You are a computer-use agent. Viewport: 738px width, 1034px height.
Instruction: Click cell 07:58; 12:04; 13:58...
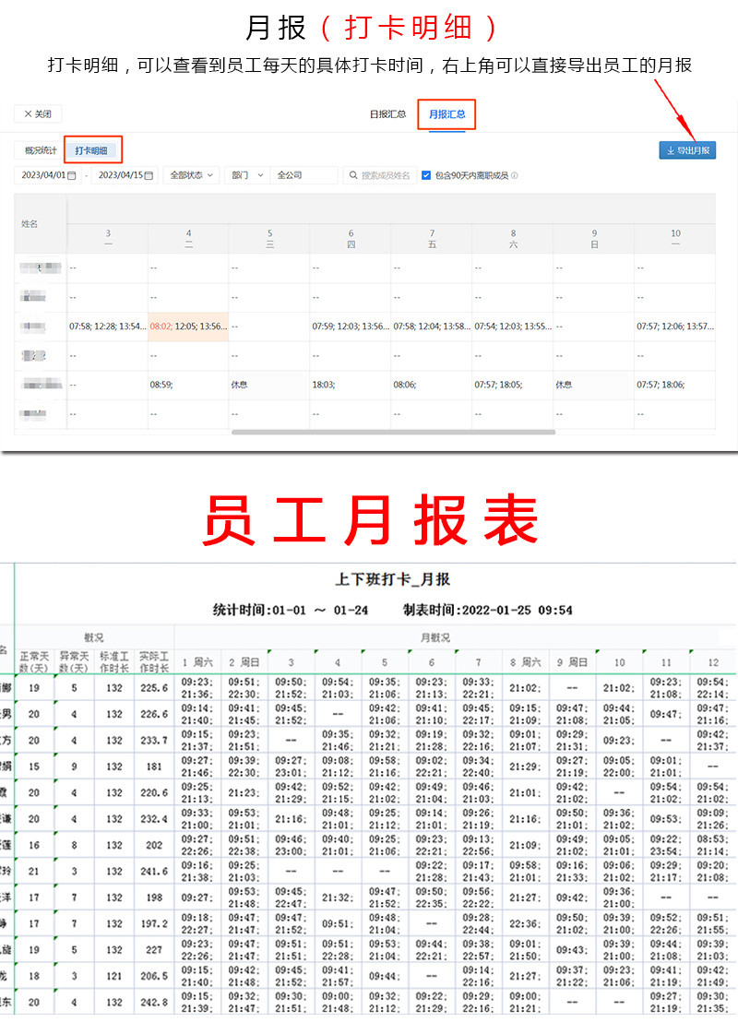(432, 327)
